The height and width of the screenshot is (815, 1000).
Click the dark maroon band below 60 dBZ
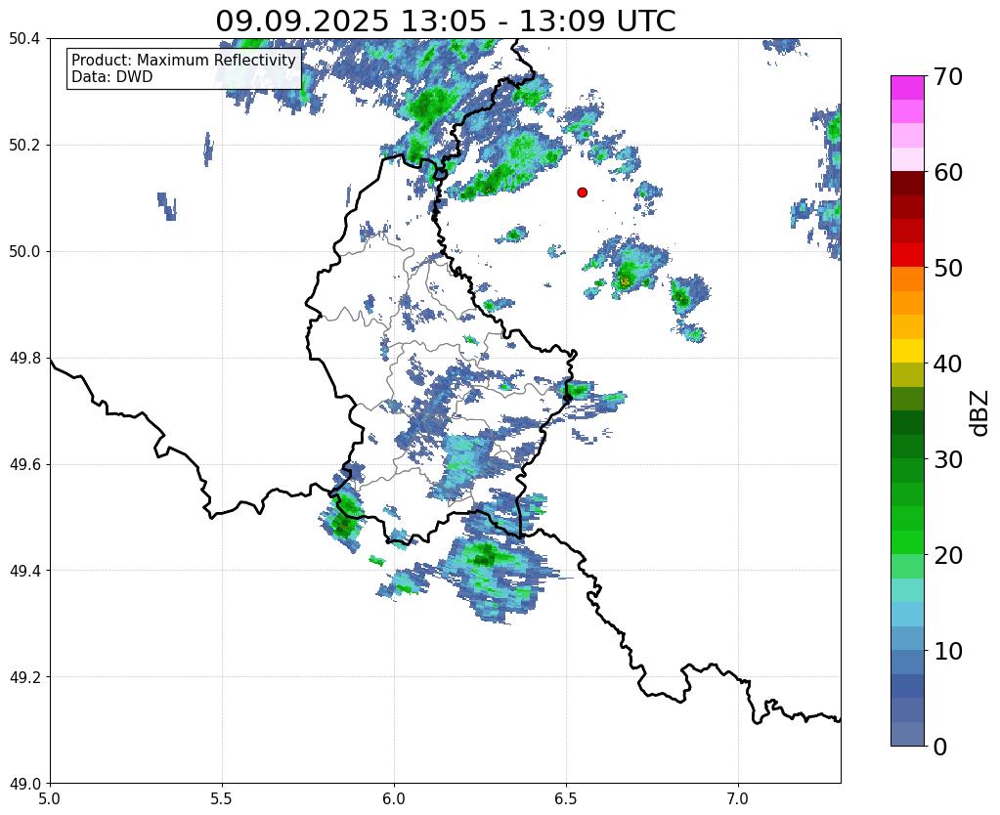pos(907,183)
